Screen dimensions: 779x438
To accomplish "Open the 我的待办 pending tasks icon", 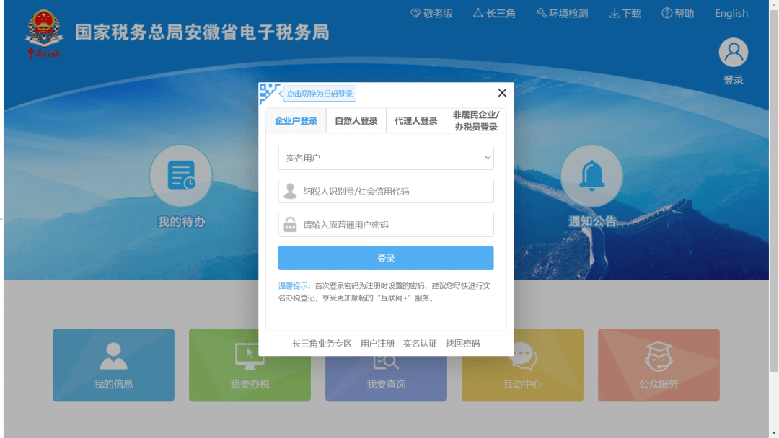I will [180, 175].
